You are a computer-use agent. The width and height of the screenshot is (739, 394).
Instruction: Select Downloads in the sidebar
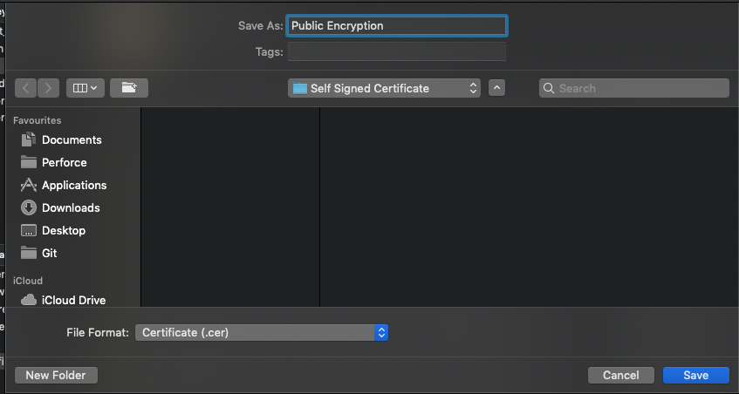click(x=70, y=207)
